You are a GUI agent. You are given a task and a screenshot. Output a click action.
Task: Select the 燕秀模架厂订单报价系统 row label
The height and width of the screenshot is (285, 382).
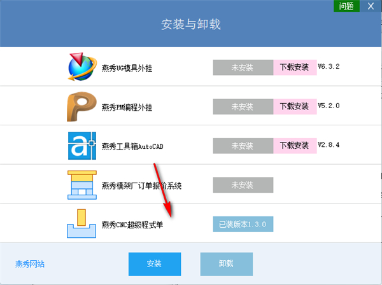click(x=141, y=186)
